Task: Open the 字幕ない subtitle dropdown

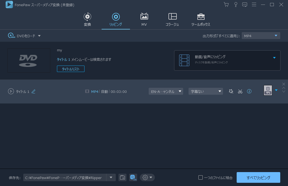Action: coord(206,91)
